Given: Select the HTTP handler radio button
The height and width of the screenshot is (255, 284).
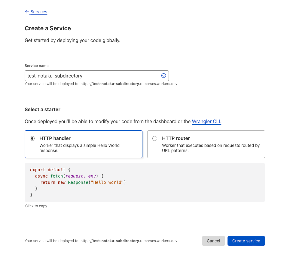Looking at the screenshot, I should click(32, 139).
